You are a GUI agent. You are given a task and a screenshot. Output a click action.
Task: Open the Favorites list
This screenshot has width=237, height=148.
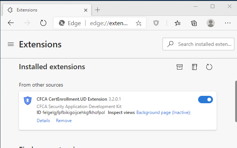click(x=178, y=23)
